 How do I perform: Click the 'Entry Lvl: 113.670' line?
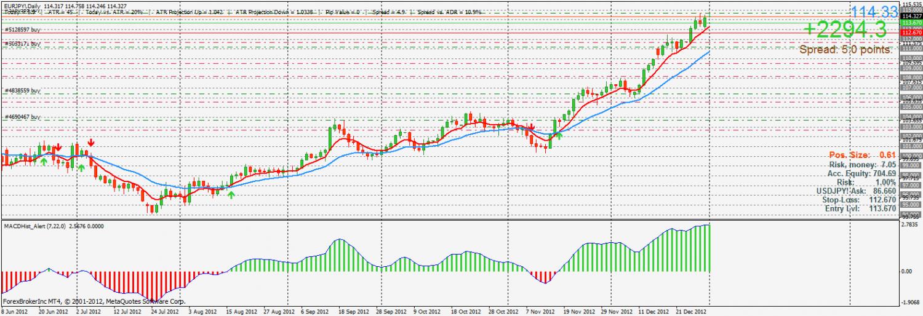860,209
